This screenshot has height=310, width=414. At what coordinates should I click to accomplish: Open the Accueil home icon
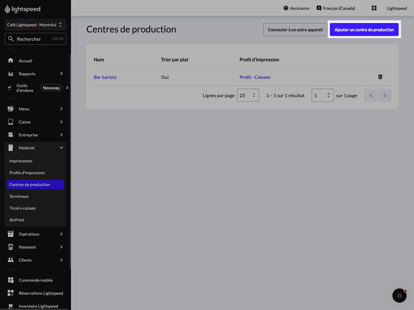[x=11, y=61]
